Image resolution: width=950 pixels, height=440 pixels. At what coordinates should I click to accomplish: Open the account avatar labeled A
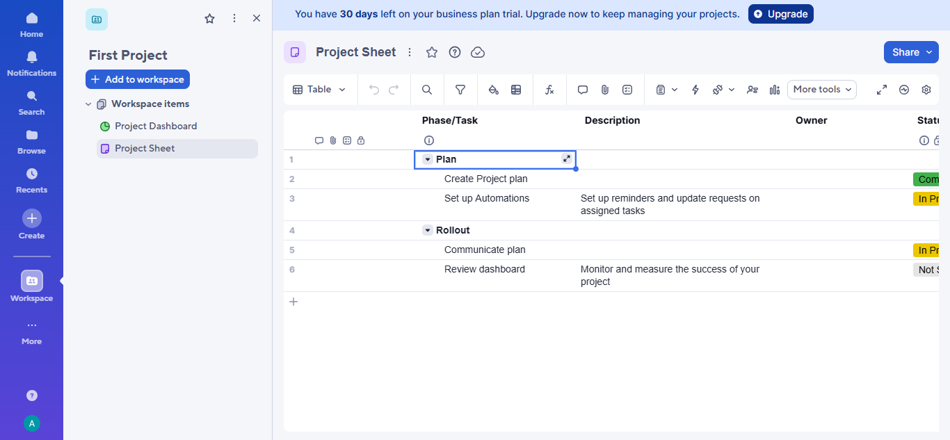click(31, 423)
